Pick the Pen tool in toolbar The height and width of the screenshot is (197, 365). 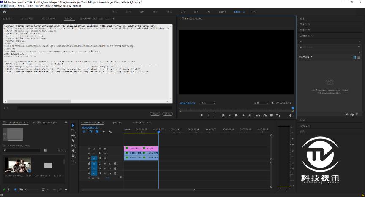73,151
